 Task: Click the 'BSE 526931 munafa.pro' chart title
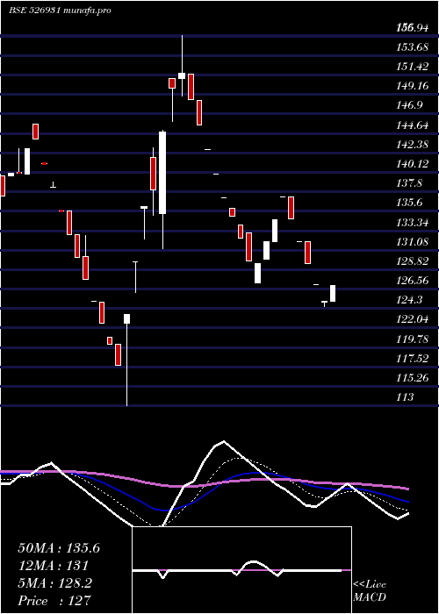click(x=60, y=11)
